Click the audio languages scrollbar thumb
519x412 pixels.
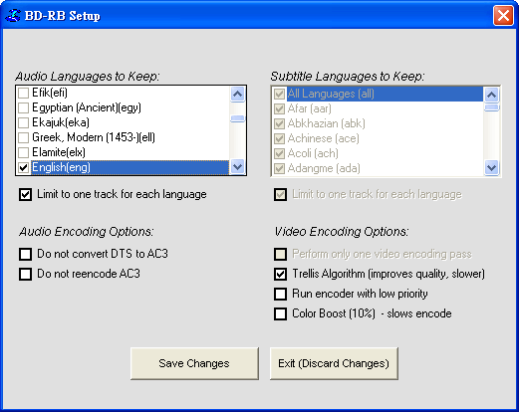point(237,118)
